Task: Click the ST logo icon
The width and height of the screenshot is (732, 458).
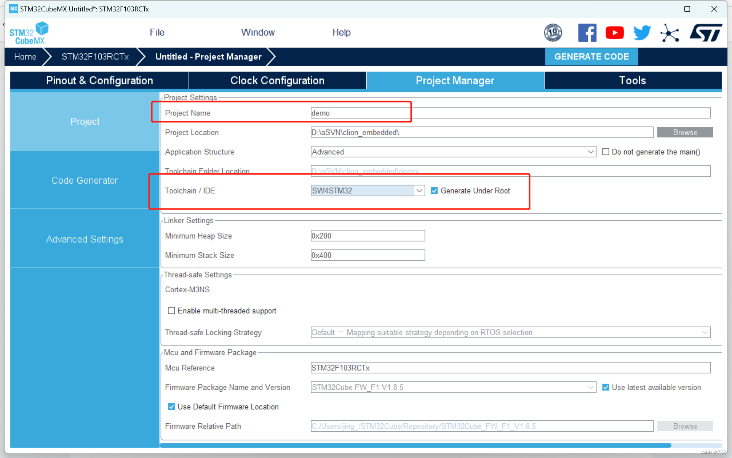Action: click(x=706, y=33)
